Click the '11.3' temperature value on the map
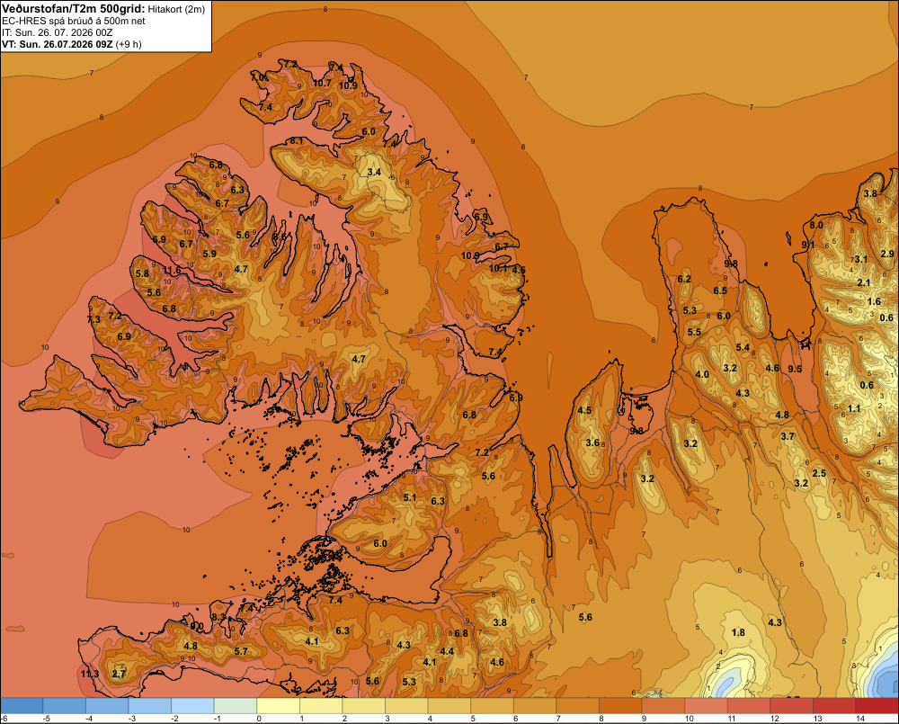The image size is (899, 724). 89,674
